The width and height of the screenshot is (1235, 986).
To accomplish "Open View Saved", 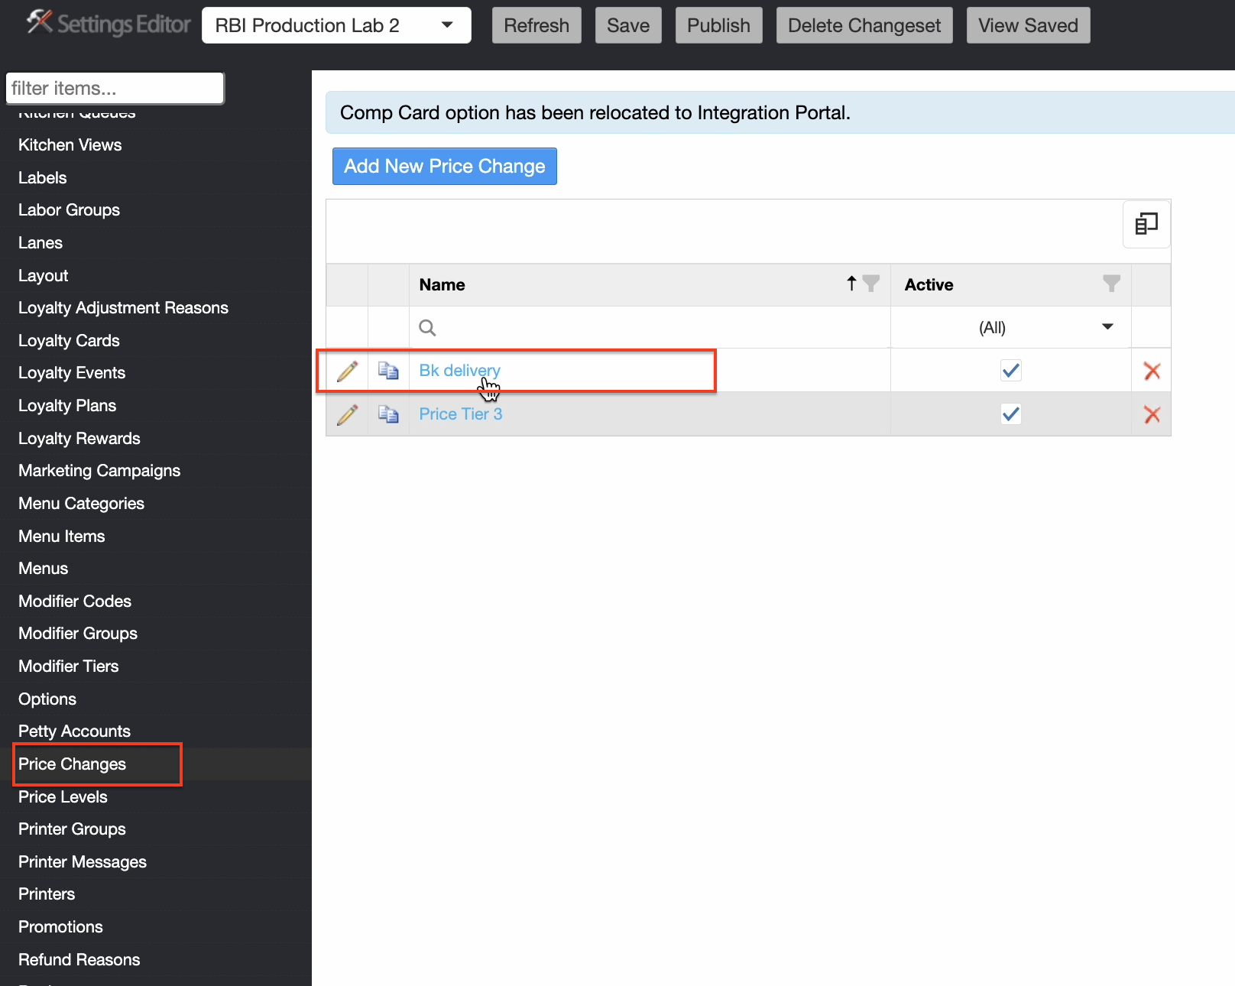I will point(1028,25).
